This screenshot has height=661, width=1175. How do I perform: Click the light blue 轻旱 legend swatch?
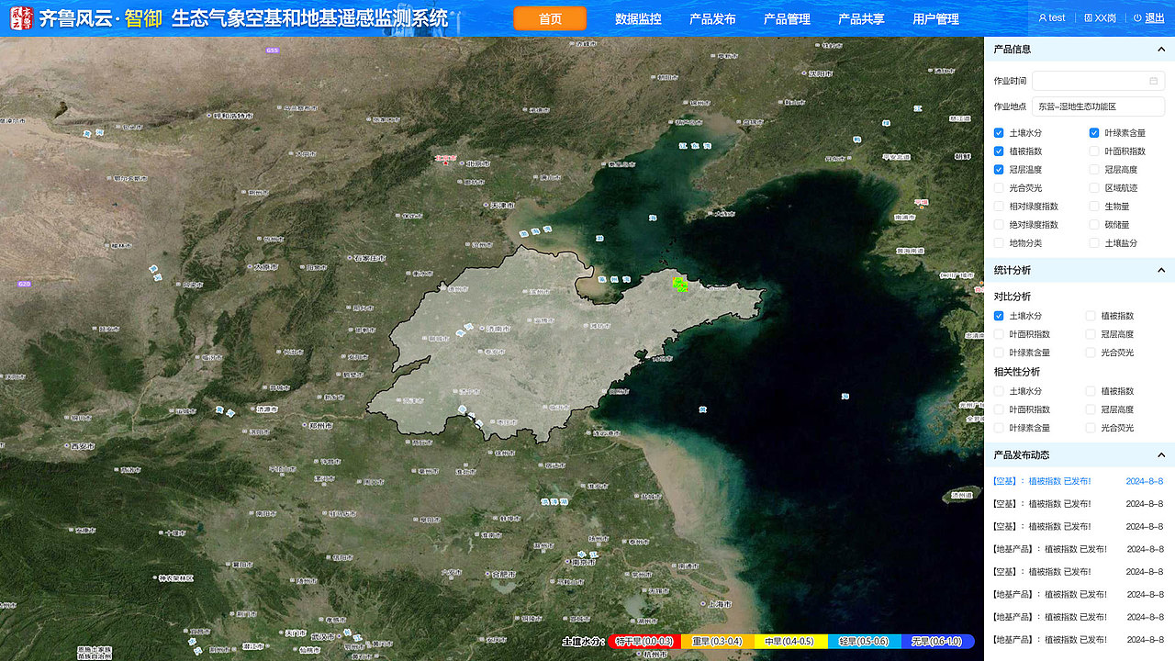click(x=864, y=642)
